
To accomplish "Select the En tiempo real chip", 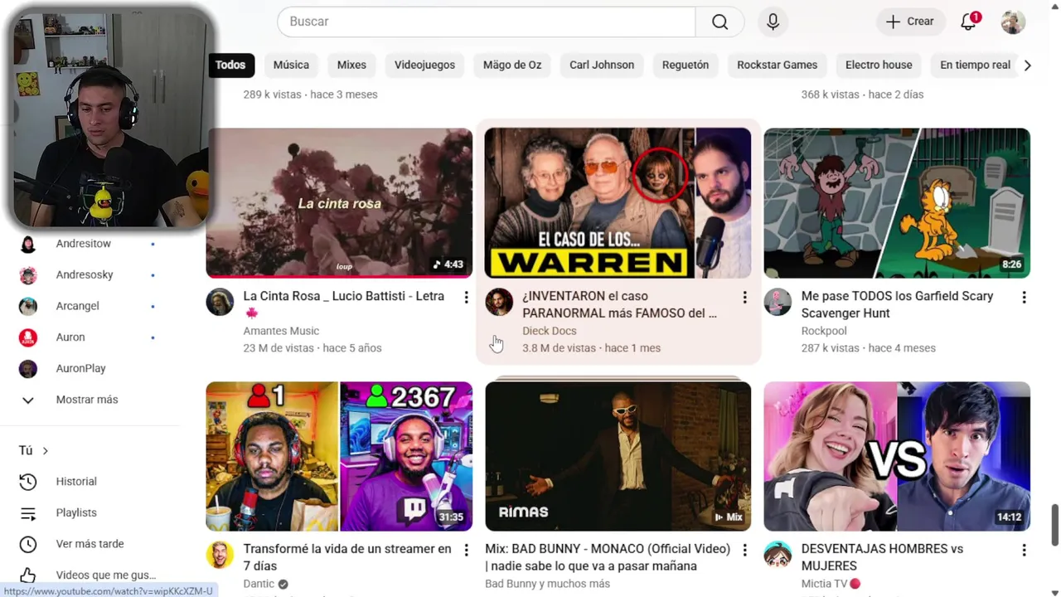I will point(975,65).
